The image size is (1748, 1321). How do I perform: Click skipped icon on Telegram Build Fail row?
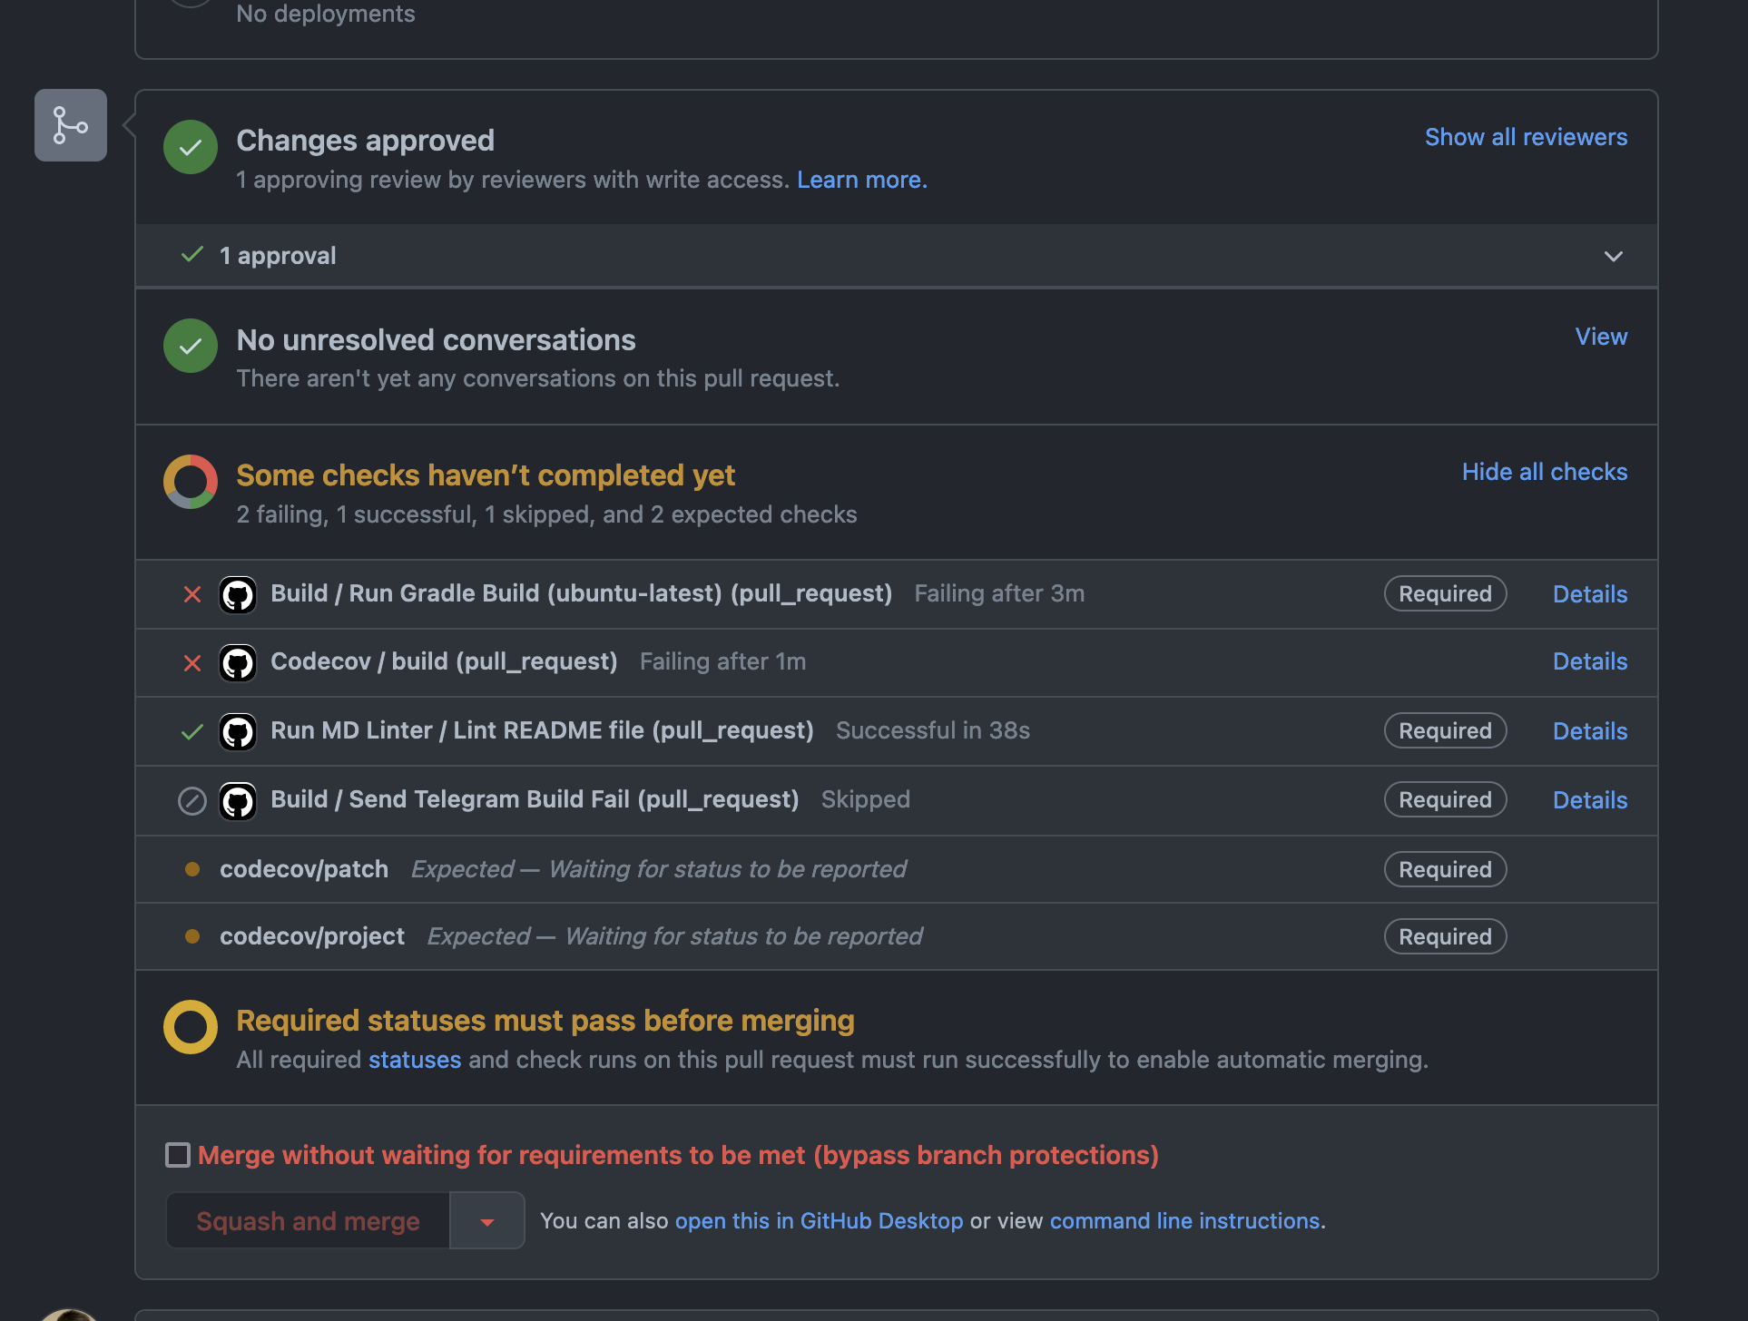pos(192,801)
